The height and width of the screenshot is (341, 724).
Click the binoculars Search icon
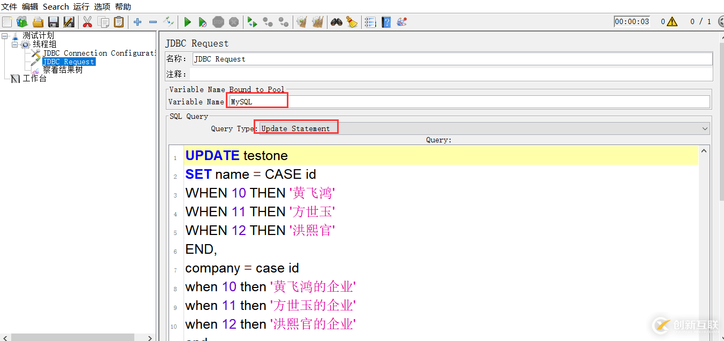click(x=336, y=22)
